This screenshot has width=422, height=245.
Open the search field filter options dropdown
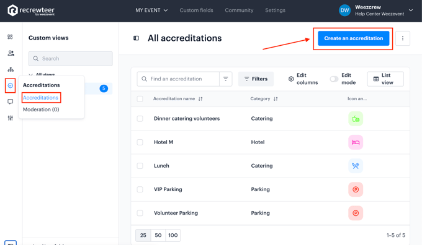[x=225, y=79]
